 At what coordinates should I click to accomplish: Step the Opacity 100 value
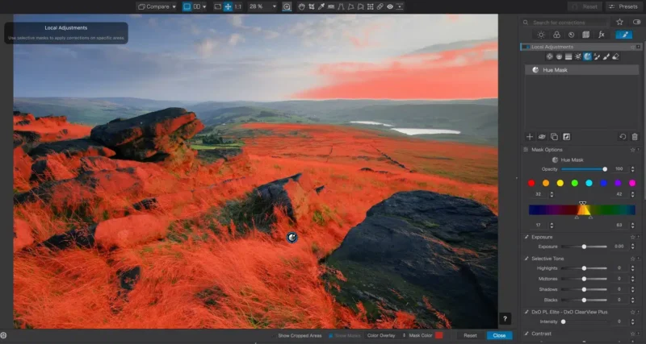(x=632, y=169)
